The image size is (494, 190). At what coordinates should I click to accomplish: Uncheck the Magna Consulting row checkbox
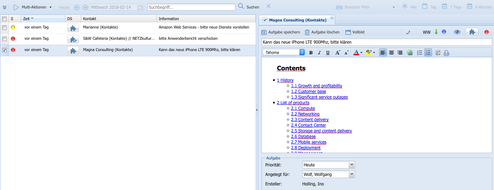[x=4, y=50]
